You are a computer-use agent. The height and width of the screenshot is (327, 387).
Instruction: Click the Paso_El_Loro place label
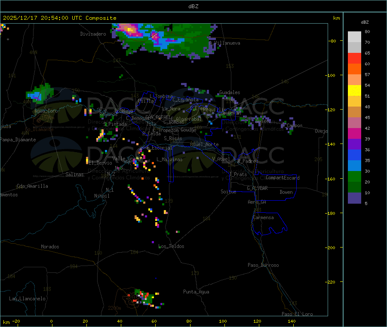(297, 314)
